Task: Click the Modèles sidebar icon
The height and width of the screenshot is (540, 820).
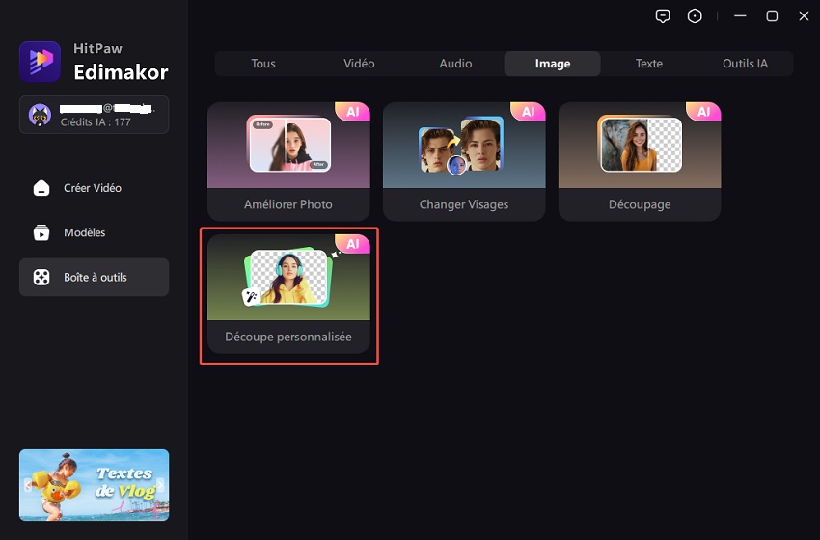Action: [41, 232]
